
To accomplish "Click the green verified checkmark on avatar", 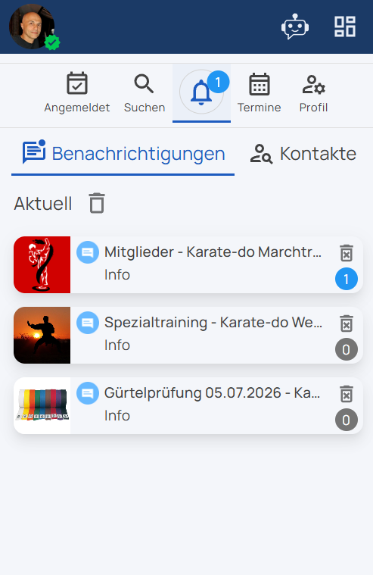I will (x=52, y=43).
